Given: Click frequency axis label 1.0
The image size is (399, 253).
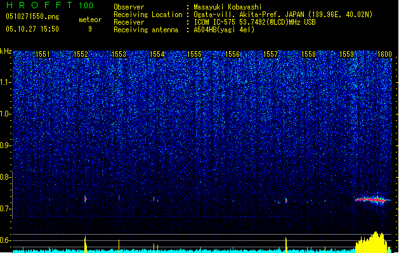Looking at the screenshot, I should [x=5, y=114].
